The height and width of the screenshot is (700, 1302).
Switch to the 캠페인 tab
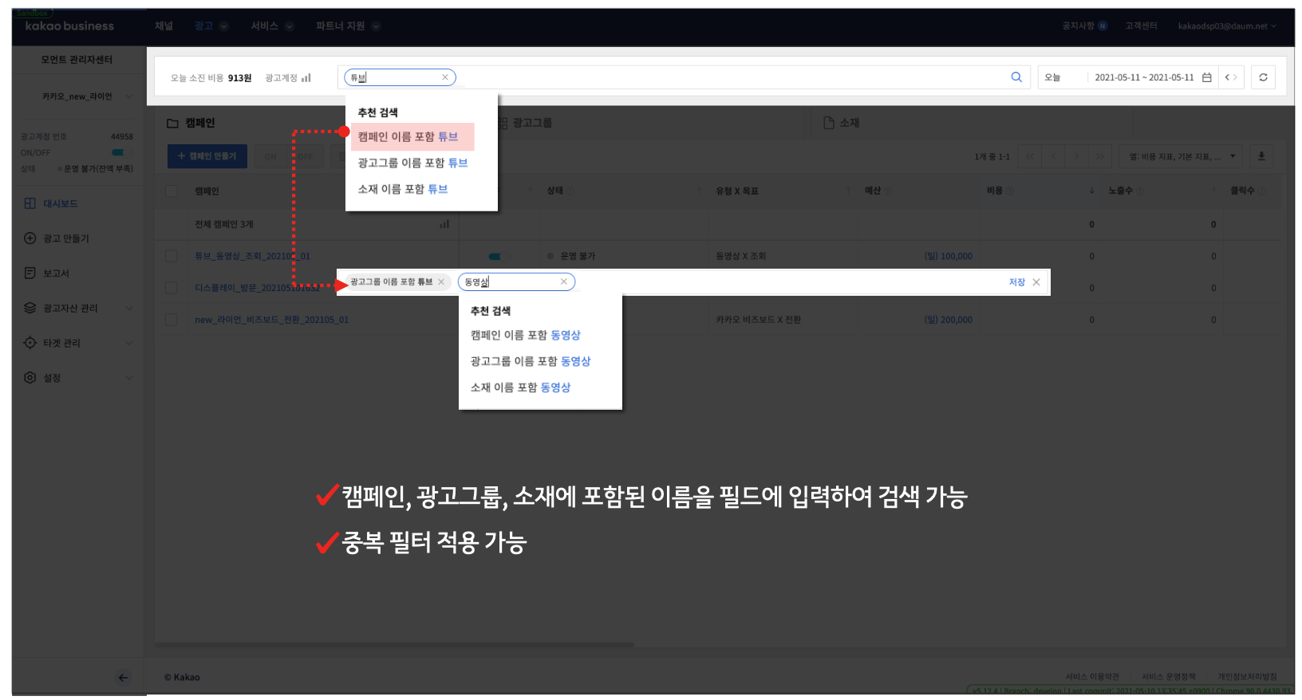[191, 123]
